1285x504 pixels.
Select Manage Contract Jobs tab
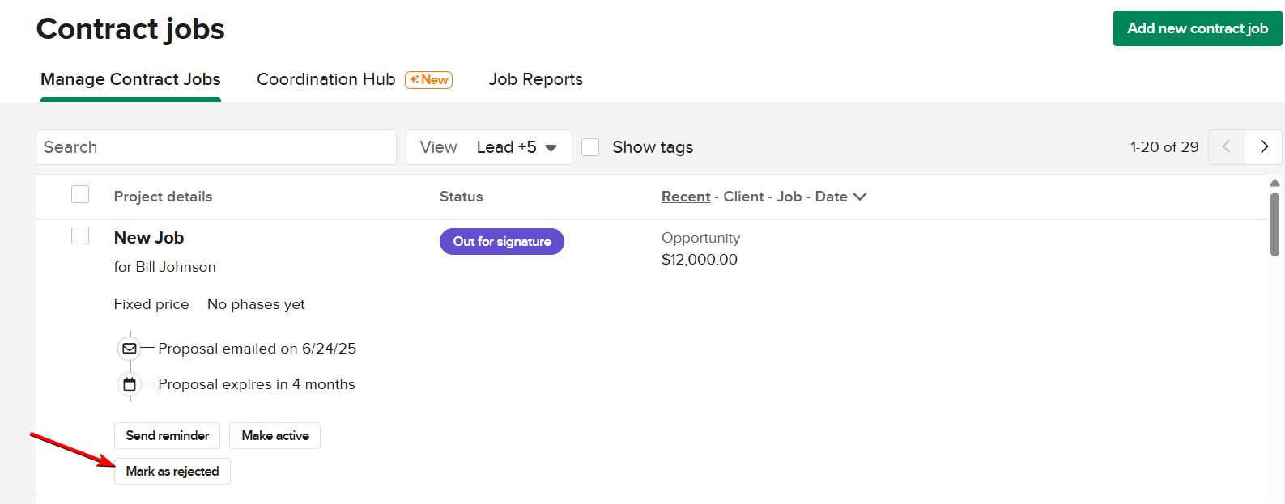[x=130, y=79]
